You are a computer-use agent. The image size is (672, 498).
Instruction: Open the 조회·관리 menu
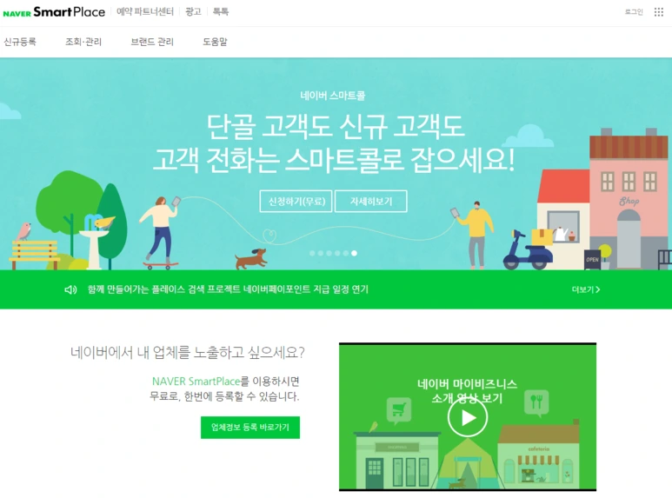[83, 42]
